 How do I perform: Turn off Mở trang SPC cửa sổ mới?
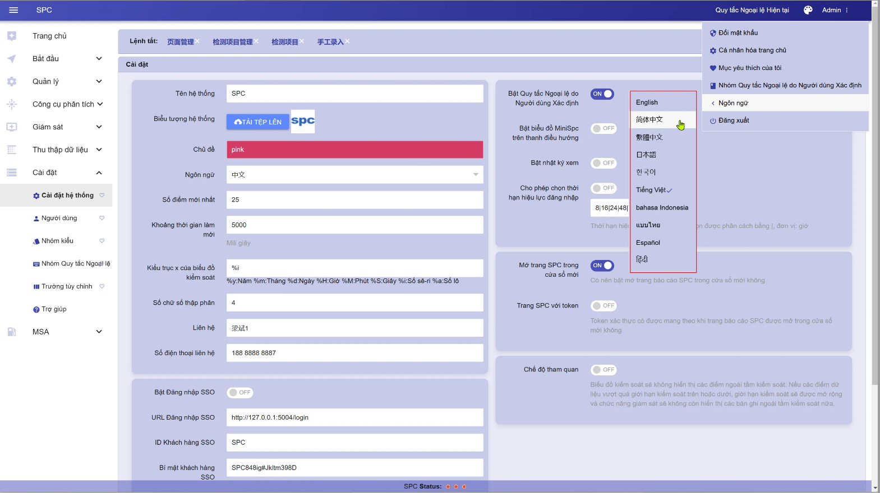[602, 266]
